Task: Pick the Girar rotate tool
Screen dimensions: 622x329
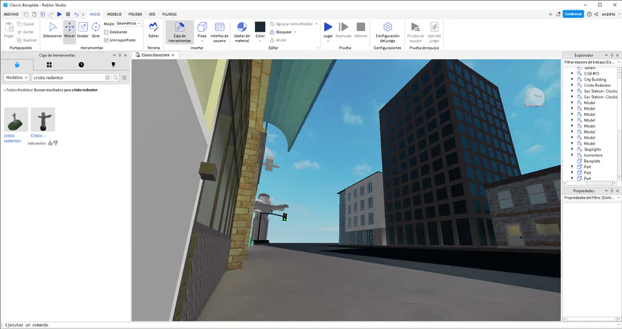Action: 95,30
